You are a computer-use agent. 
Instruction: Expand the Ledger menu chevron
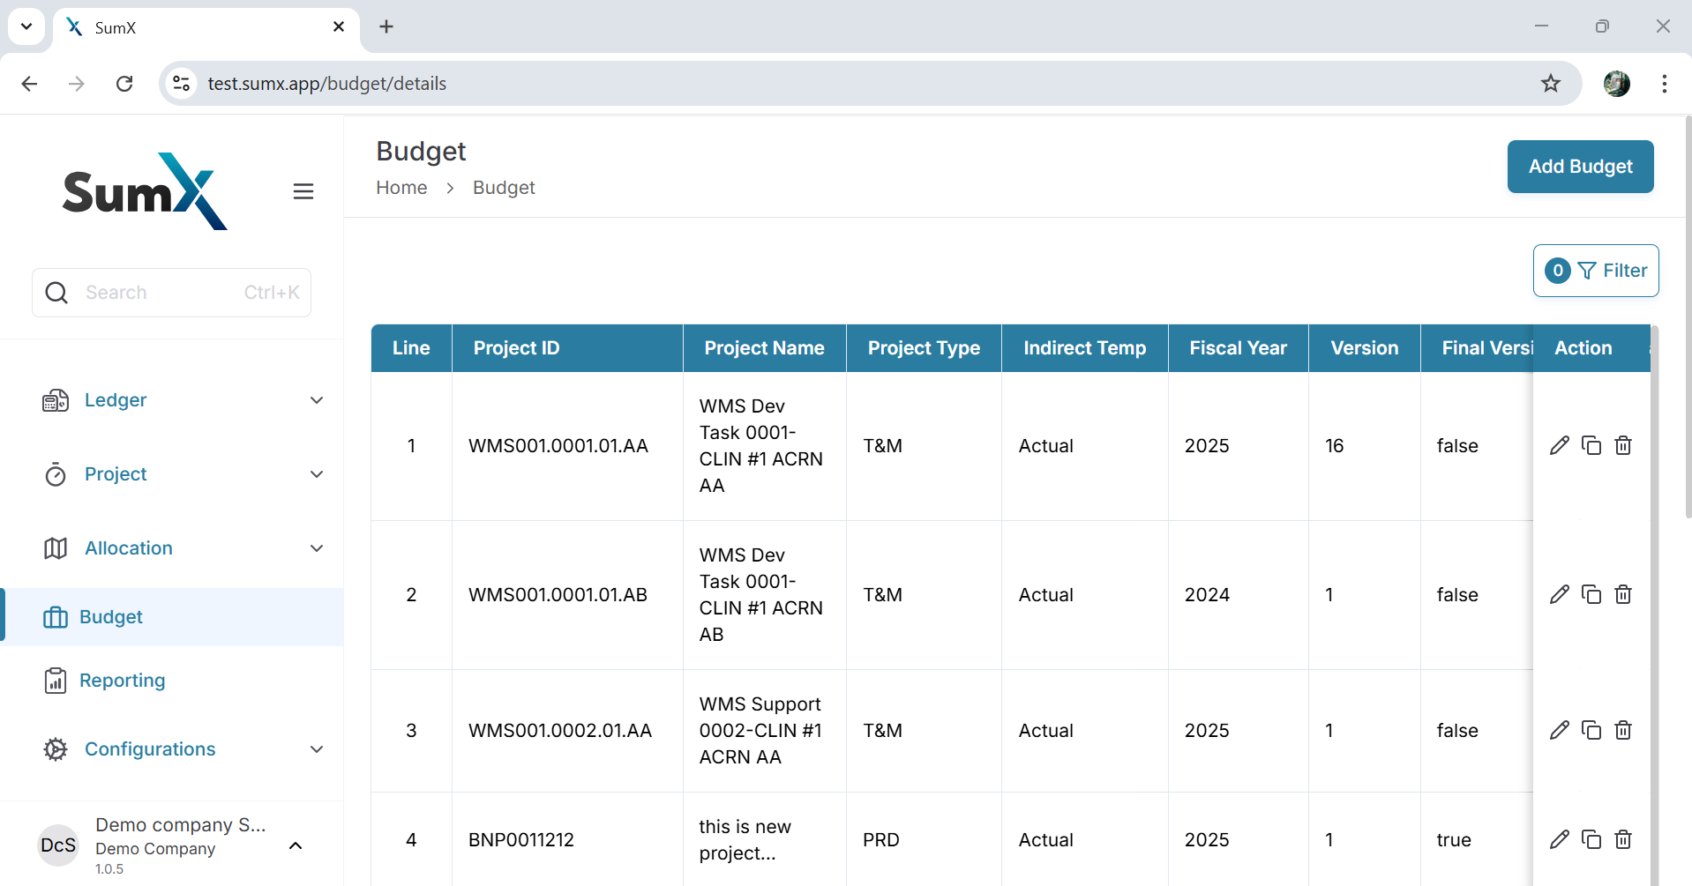coord(317,400)
